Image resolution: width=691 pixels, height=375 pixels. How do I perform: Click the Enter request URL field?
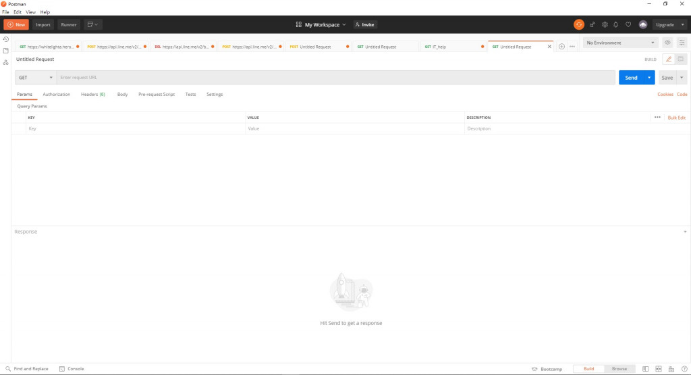point(336,78)
